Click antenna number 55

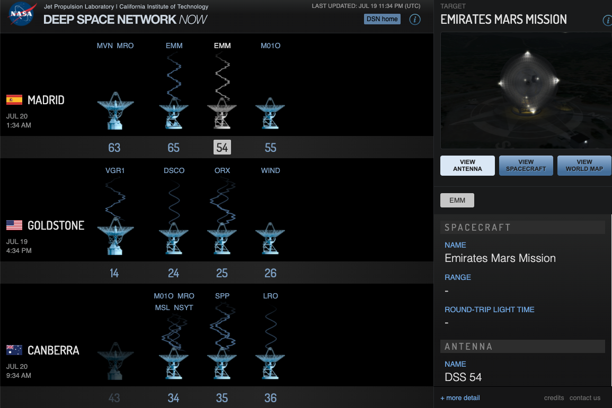point(270,148)
